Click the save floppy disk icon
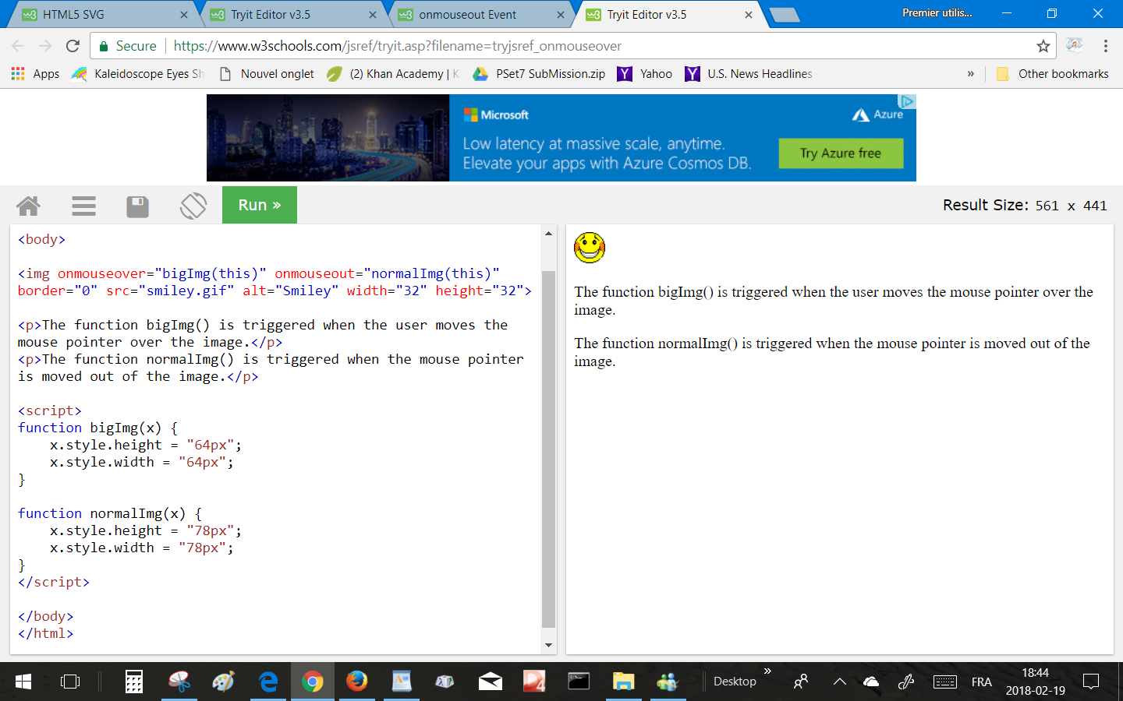 tap(138, 206)
